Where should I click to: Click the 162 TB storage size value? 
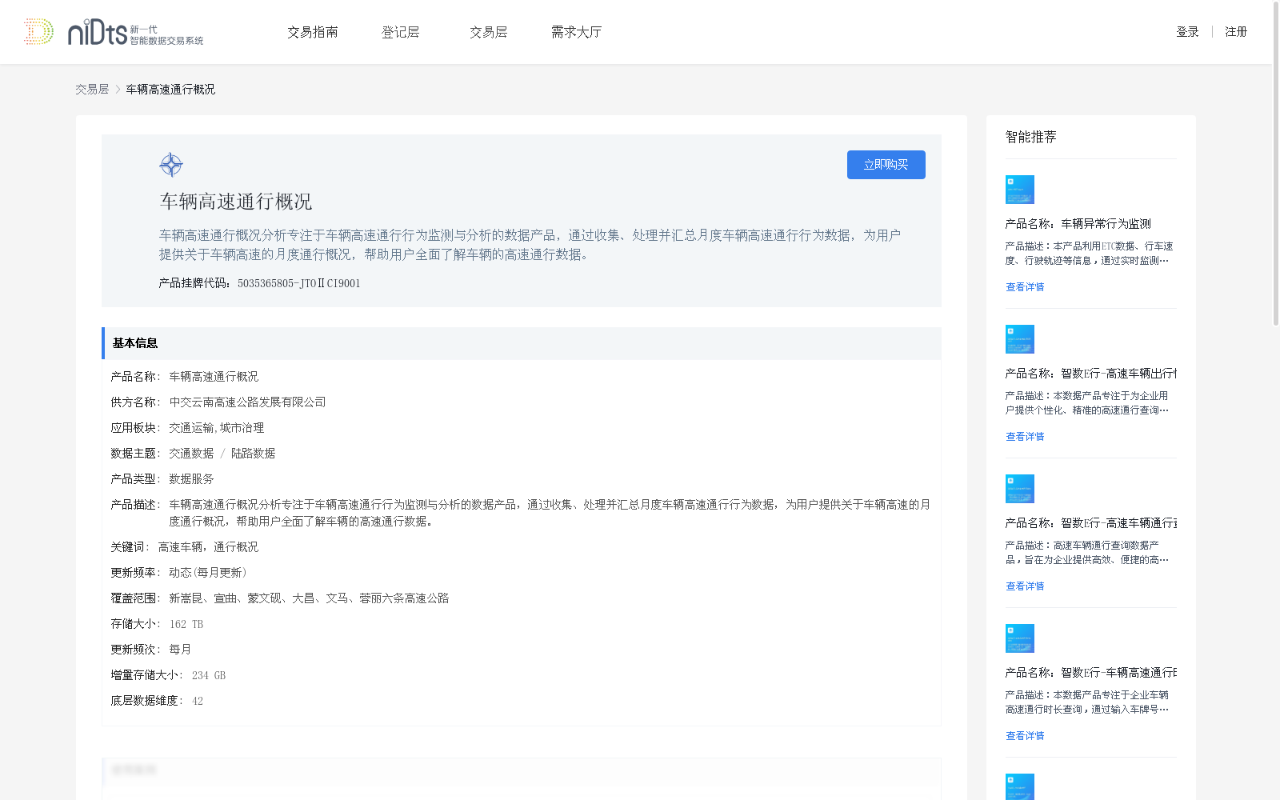[x=186, y=624]
